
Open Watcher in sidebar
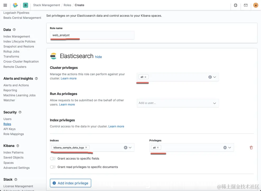(x=9, y=100)
